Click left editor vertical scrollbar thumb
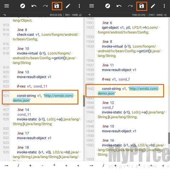The width and height of the screenshot is (170, 169). click(x=84, y=101)
